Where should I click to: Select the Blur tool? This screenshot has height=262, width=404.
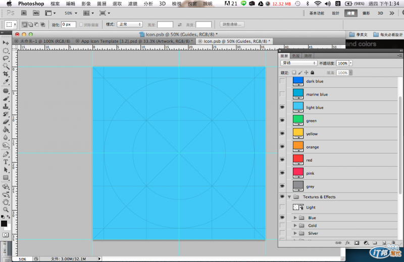6,137
